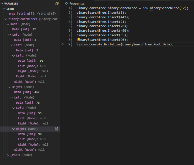The image size is (194, 165).
Task: Select the Data [int]: 55 row
Action: pyautogui.click(x=29, y=113)
